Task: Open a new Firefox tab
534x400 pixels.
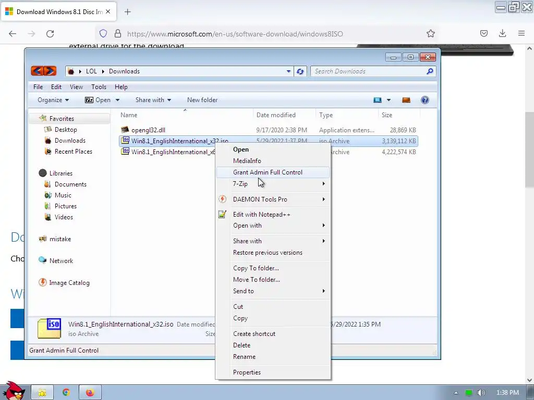Action: (127, 12)
